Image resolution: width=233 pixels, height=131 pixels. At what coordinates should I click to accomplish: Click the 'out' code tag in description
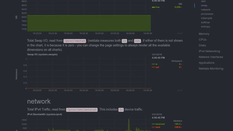coord(137,41)
